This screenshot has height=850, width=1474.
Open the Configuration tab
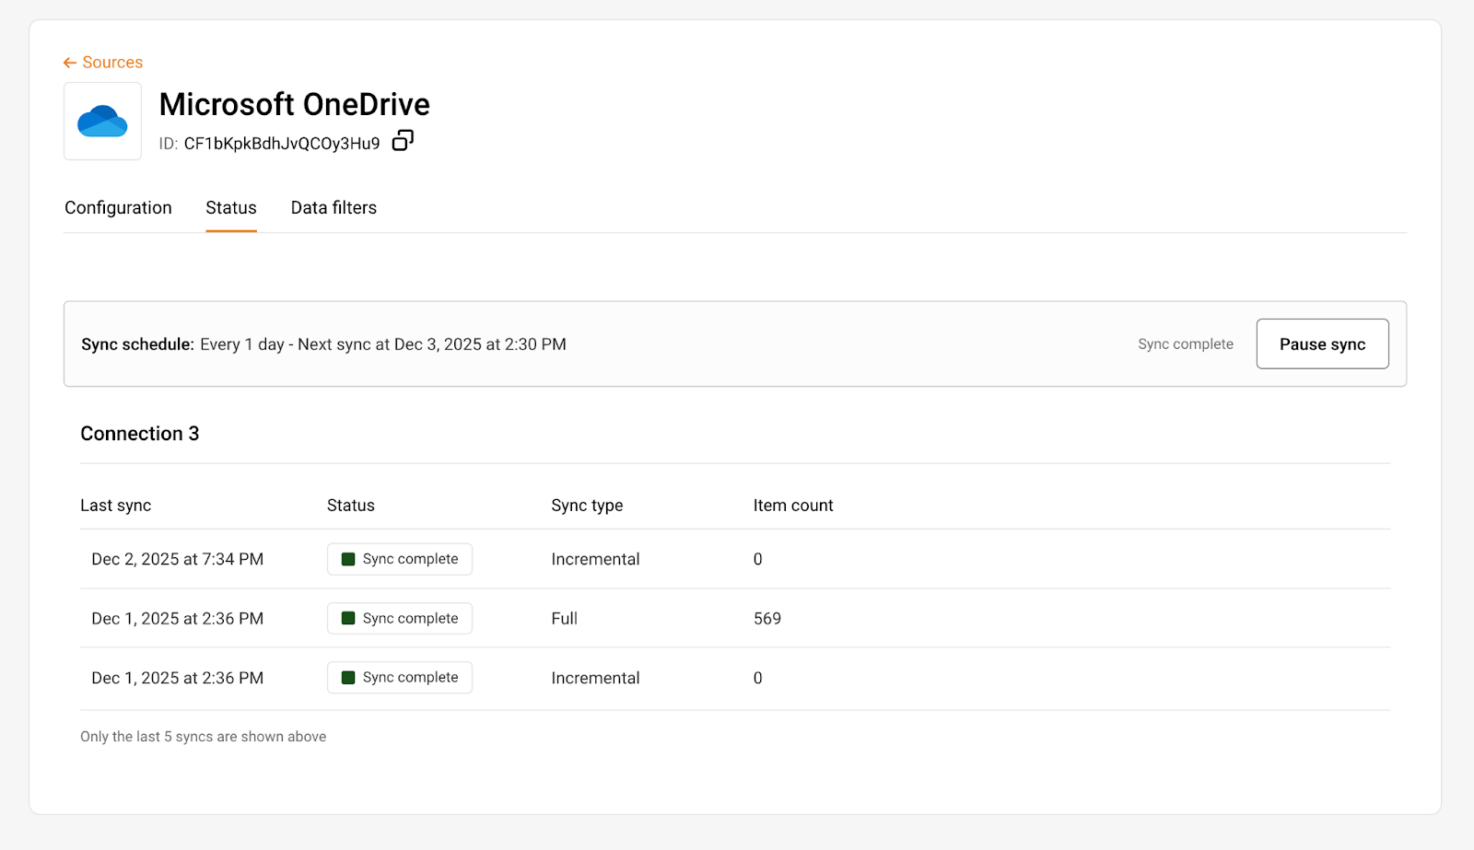click(118, 208)
